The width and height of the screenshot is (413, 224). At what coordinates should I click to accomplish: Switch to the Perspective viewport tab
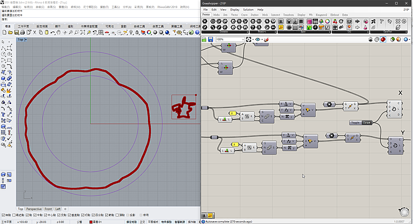point(34,209)
